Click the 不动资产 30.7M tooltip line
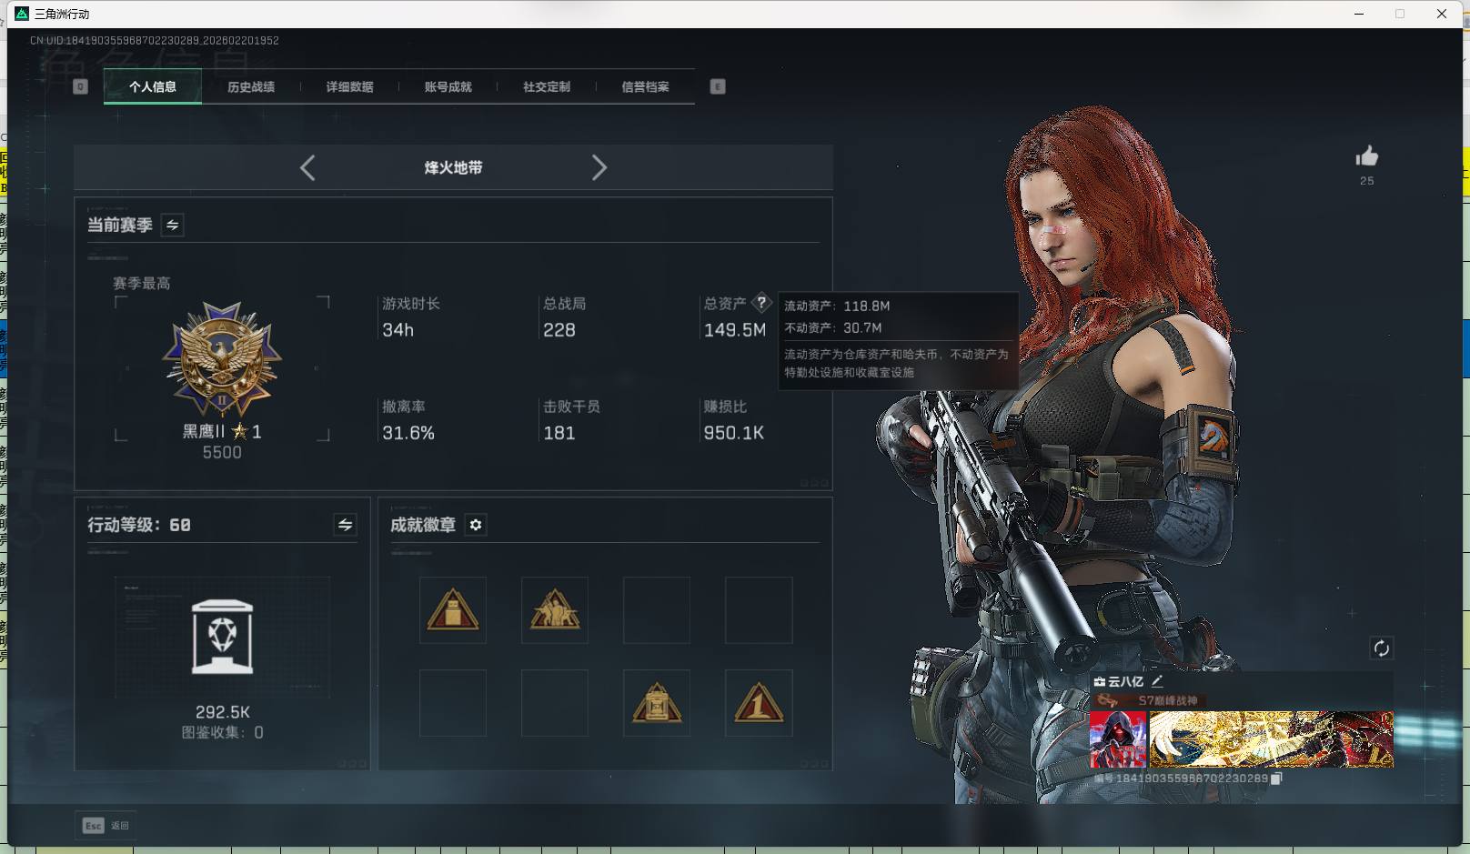 coord(833,328)
